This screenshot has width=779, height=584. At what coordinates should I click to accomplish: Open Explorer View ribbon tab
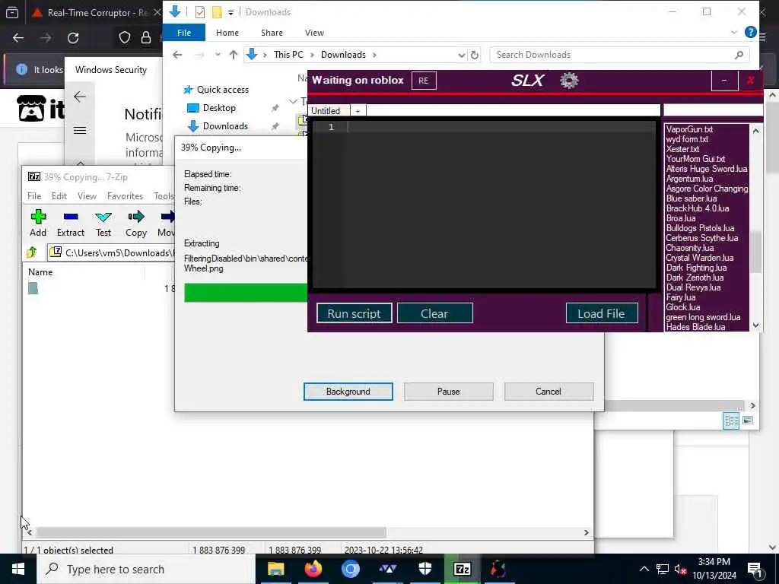[314, 33]
